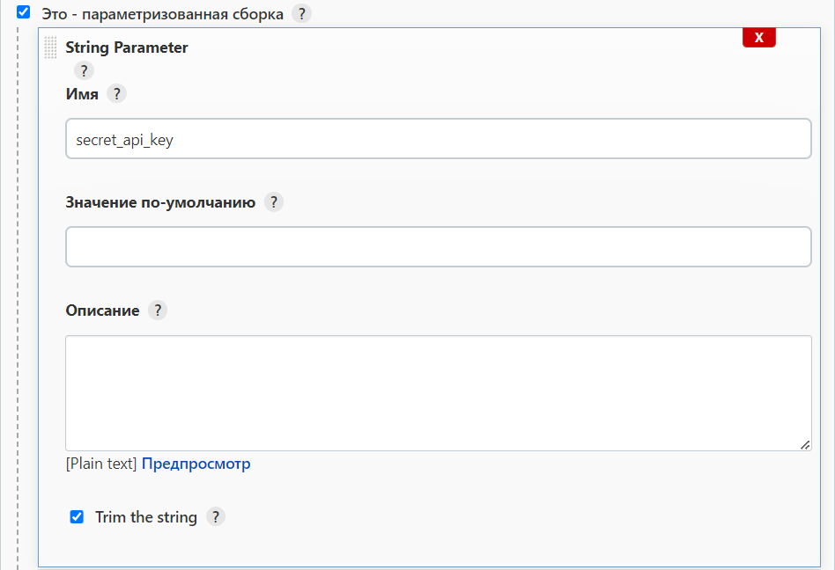Click inside the Описание textarea
Image resolution: width=835 pixels, height=570 pixels.
(x=438, y=391)
